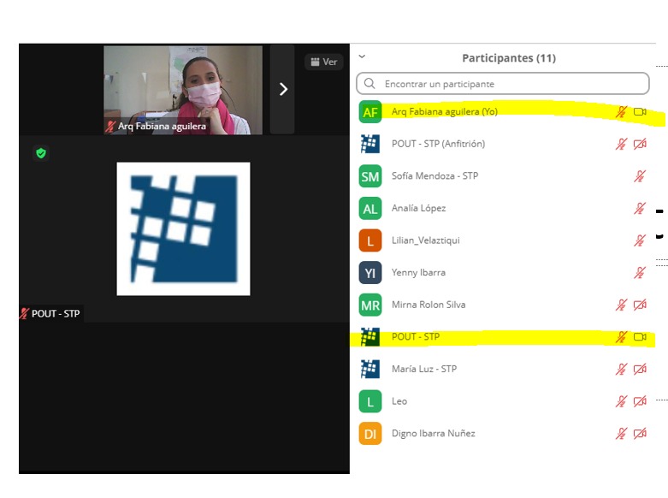The width and height of the screenshot is (668, 498).
Task: Click the DI avatar of Digno Ibarra Nuñez
Action: point(370,434)
